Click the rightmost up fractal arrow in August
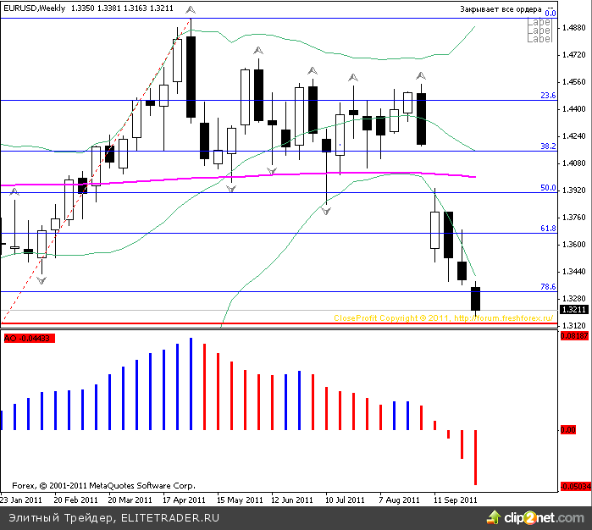Image resolution: width=592 pixels, height=530 pixels. click(420, 76)
